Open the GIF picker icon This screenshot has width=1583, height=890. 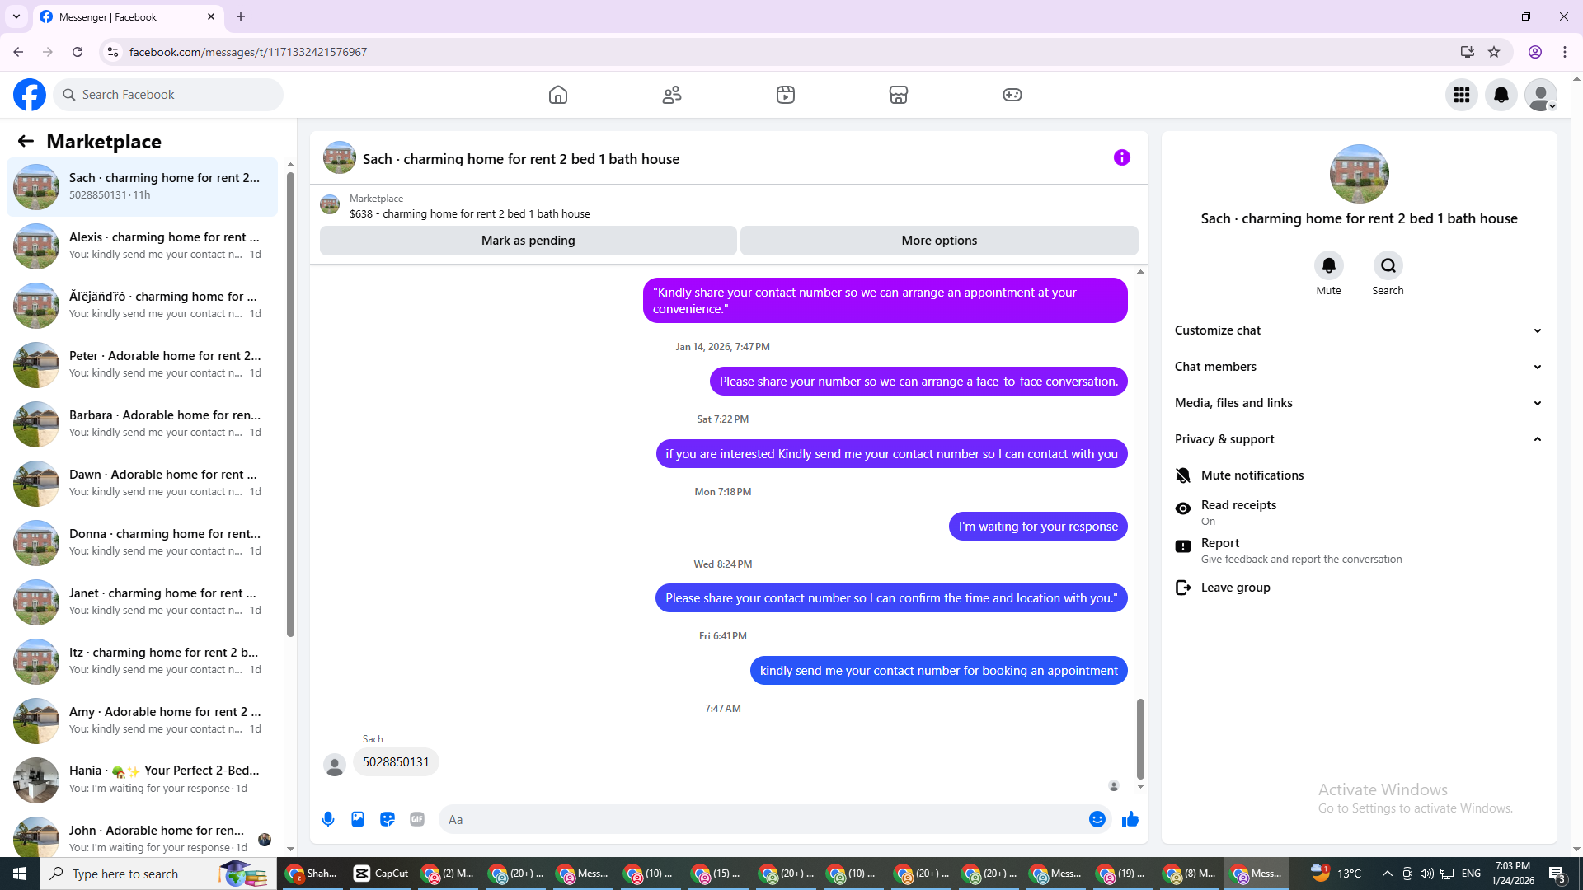pos(417,819)
